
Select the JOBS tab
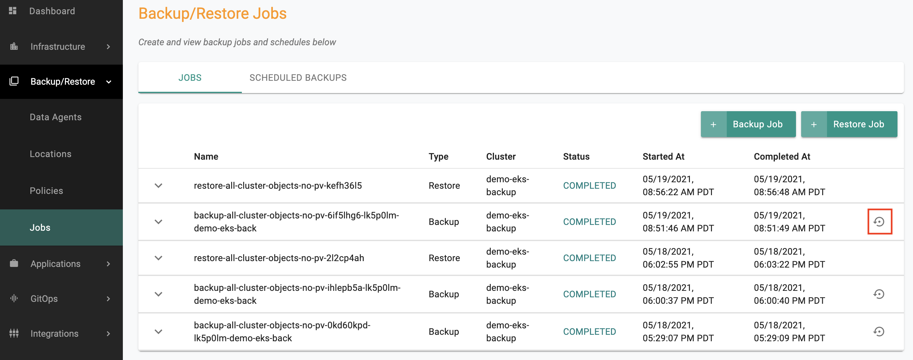190,77
